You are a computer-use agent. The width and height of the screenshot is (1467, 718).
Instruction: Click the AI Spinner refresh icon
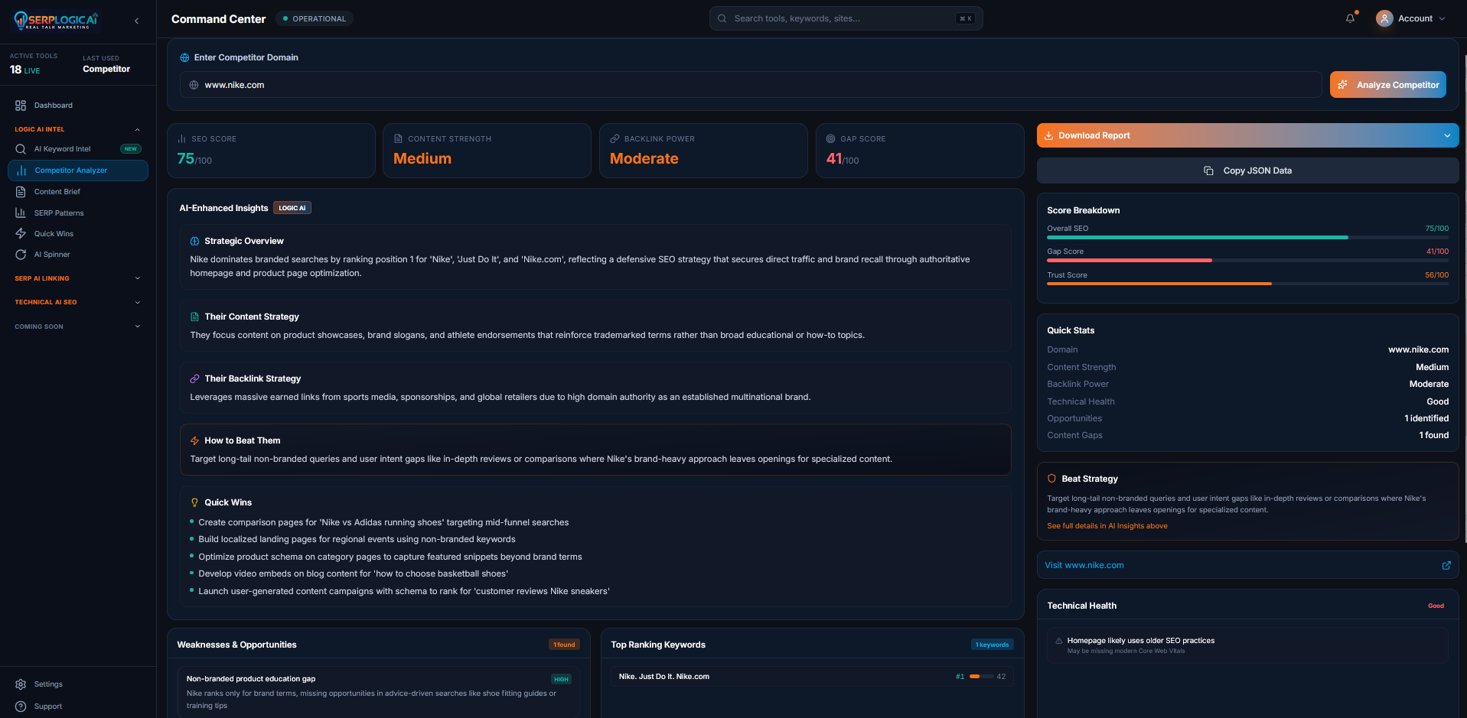pyautogui.click(x=21, y=255)
